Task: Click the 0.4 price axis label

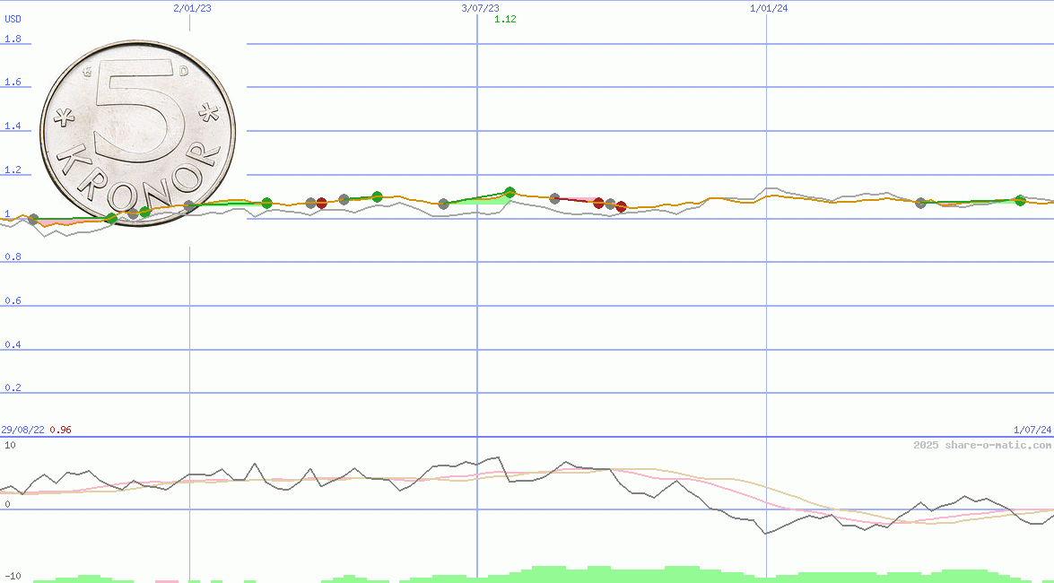Action: (x=13, y=344)
